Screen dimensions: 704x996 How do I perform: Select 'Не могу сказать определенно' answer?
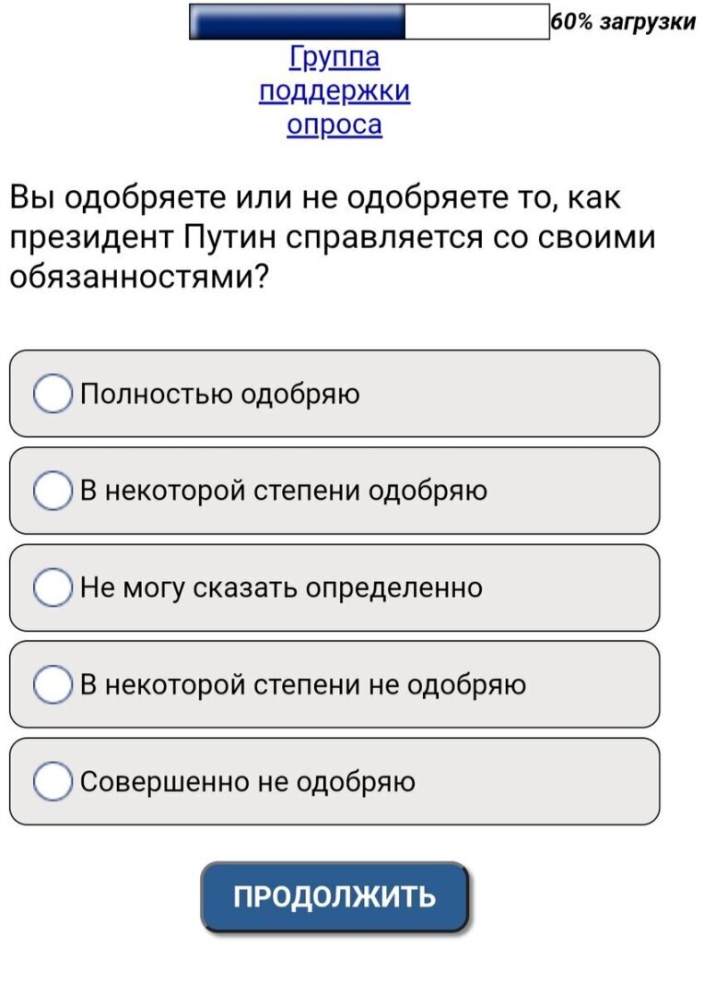53,586
